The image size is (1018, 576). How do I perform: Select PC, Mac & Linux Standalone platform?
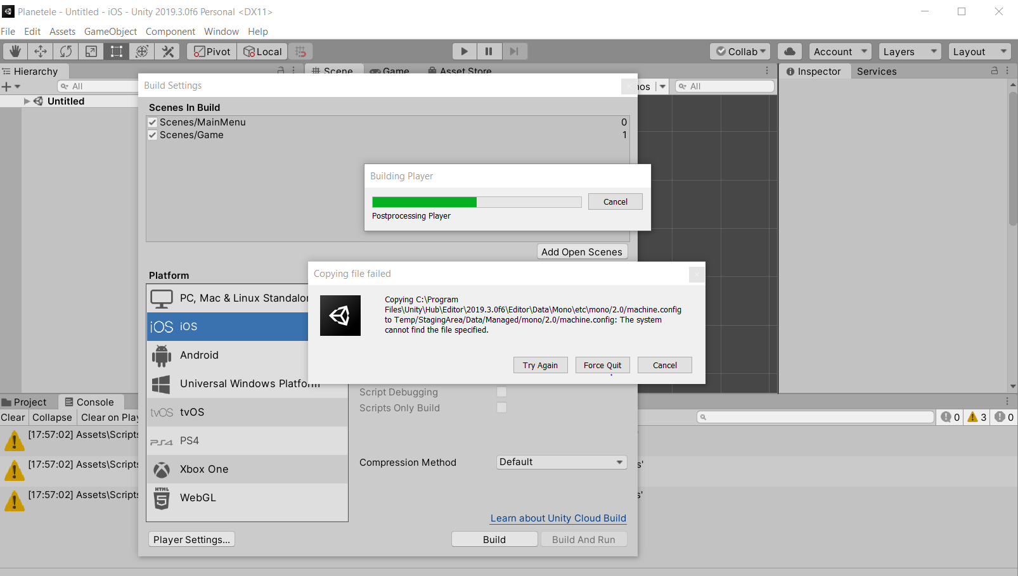pyautogui.click(x=228, y=298)
